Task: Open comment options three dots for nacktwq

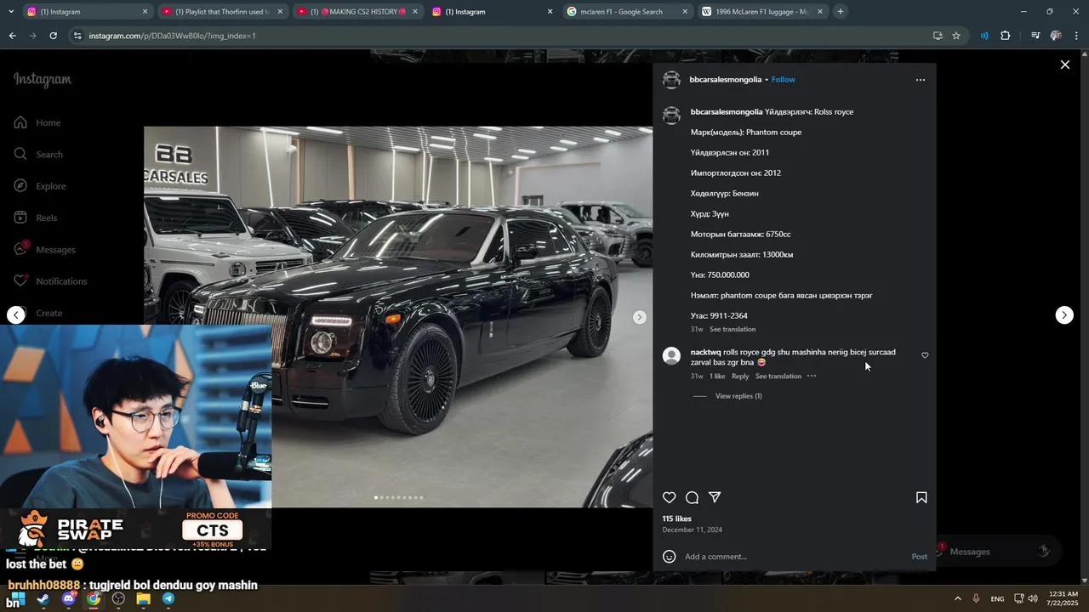Action: tap(812, 377)
